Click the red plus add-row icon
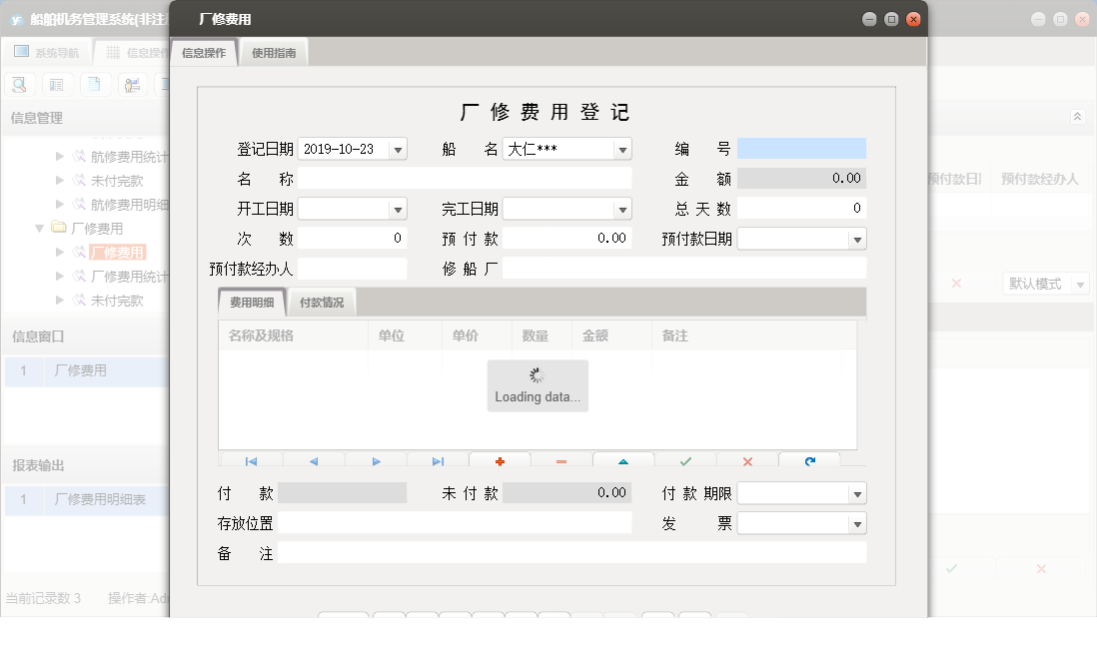1097x654 pixels. coord(500,461)
